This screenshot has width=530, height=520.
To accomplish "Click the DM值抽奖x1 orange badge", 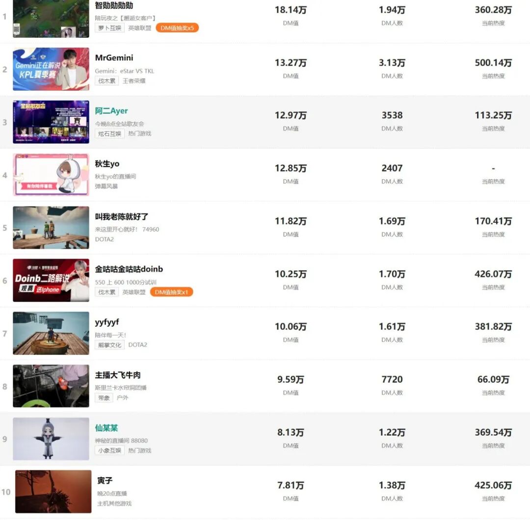I will coord(171,292).
